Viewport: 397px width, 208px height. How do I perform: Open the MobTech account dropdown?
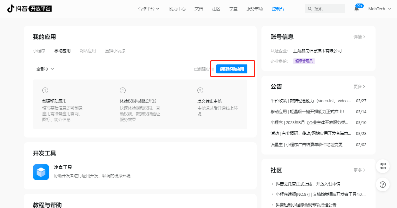coord(380,9)
